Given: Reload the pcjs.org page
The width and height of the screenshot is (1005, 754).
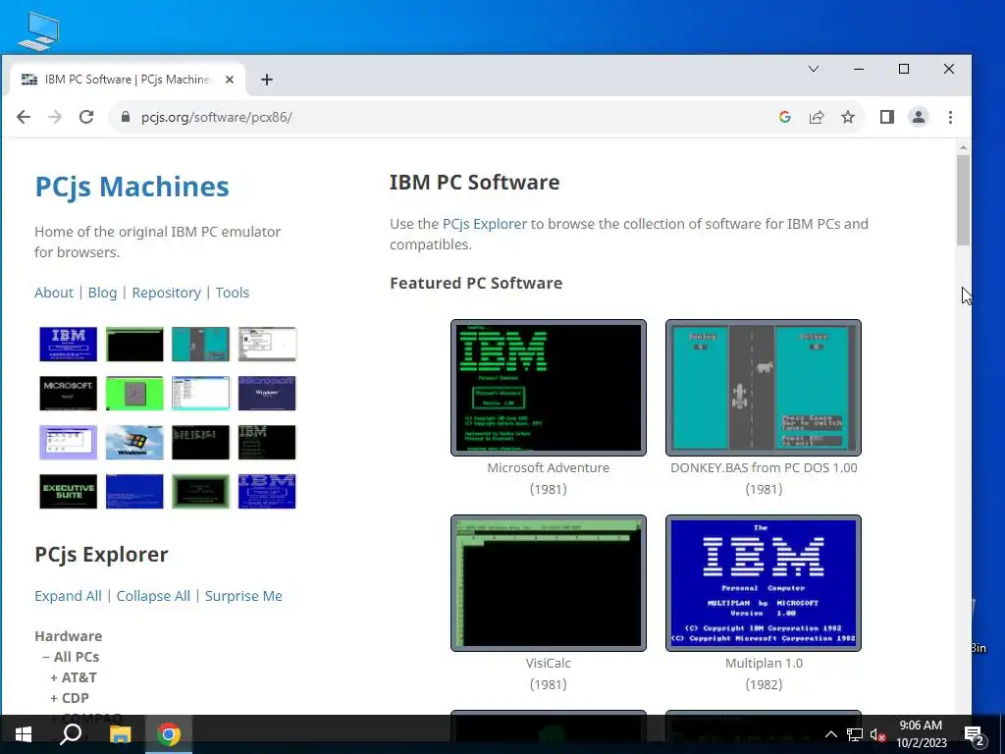Looking at the screenshot, I should pos(86,118).
